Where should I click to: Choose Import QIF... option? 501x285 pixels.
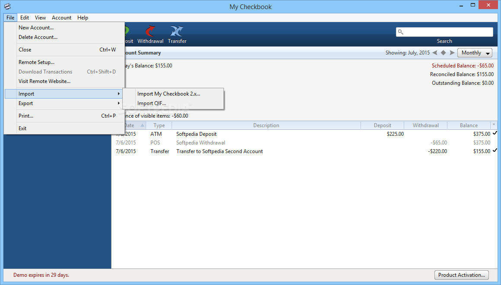(x=173, y=103)
